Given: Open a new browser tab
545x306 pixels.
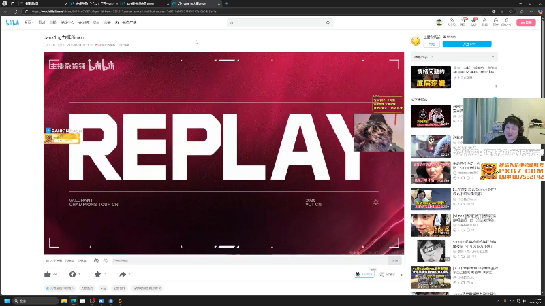Looking at the screenshot, I should point(227,3).
